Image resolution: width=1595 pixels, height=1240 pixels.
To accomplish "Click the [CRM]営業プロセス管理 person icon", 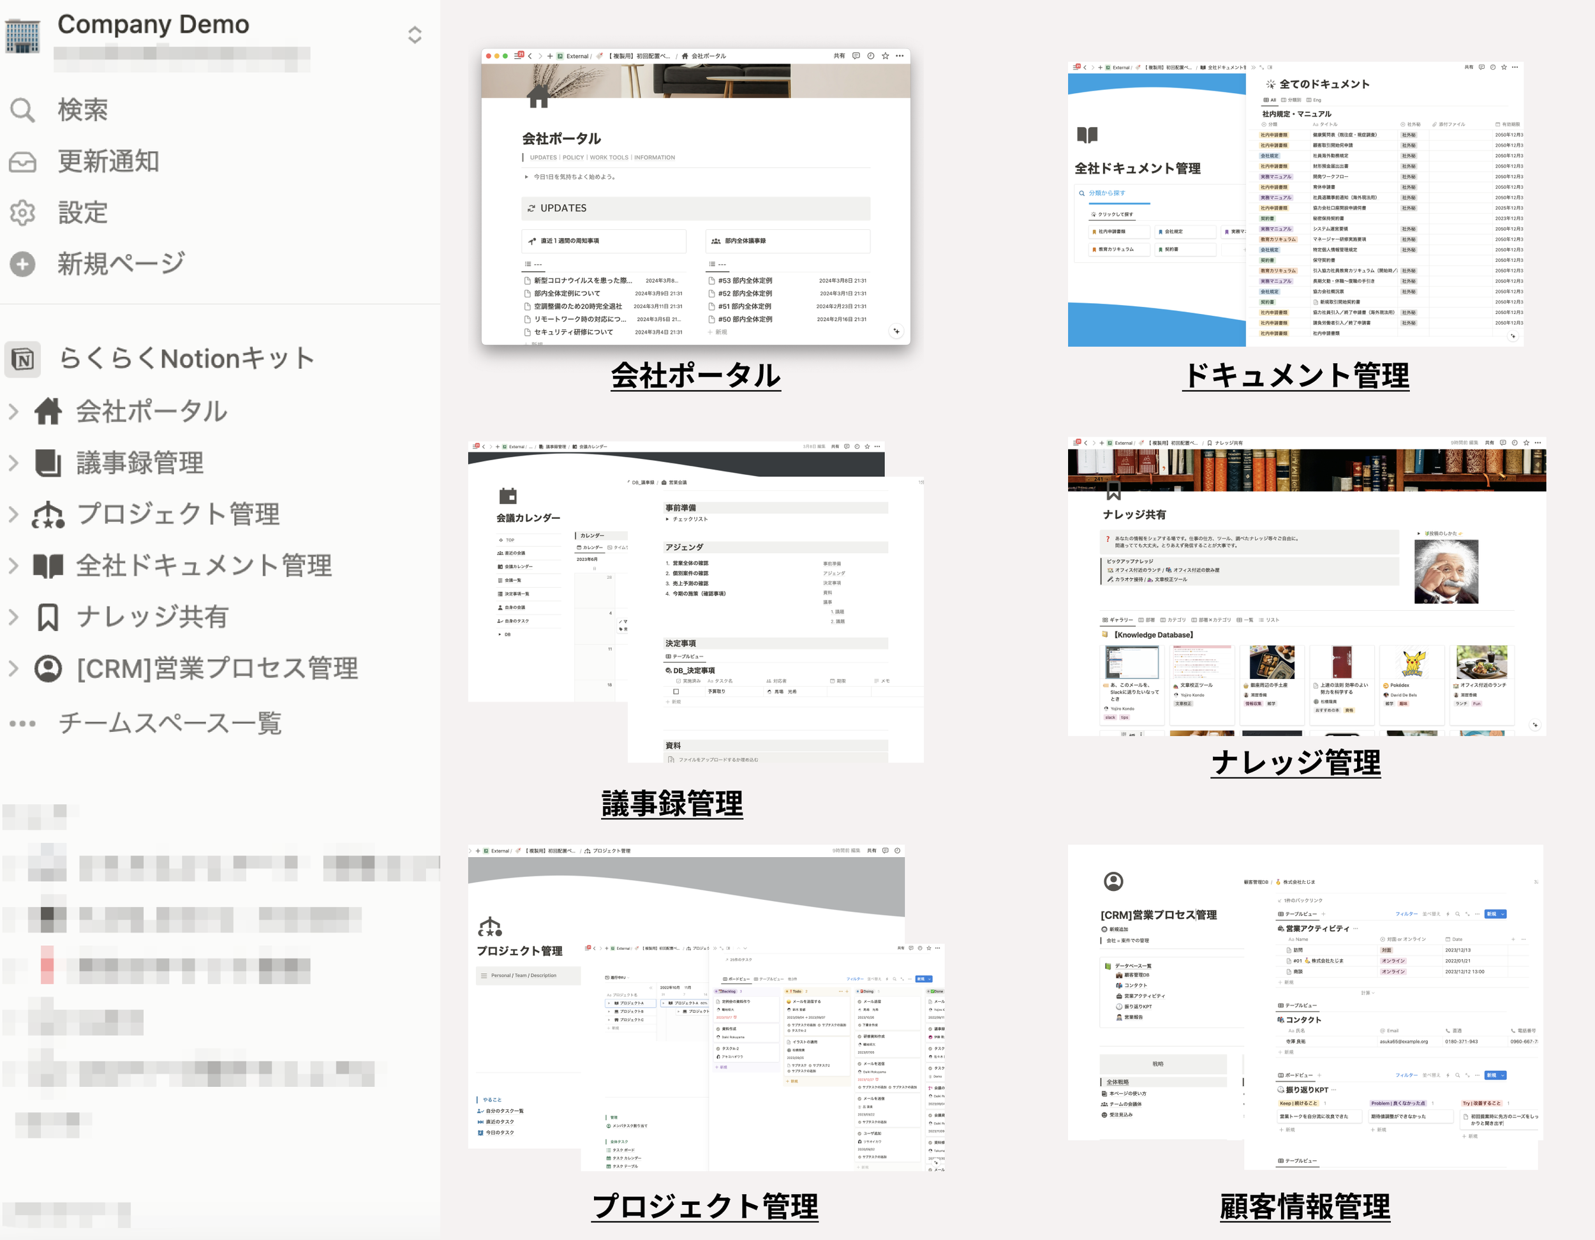I will pos(48,668).
